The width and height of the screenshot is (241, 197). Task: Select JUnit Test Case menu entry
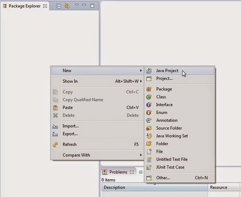[180, 167]
